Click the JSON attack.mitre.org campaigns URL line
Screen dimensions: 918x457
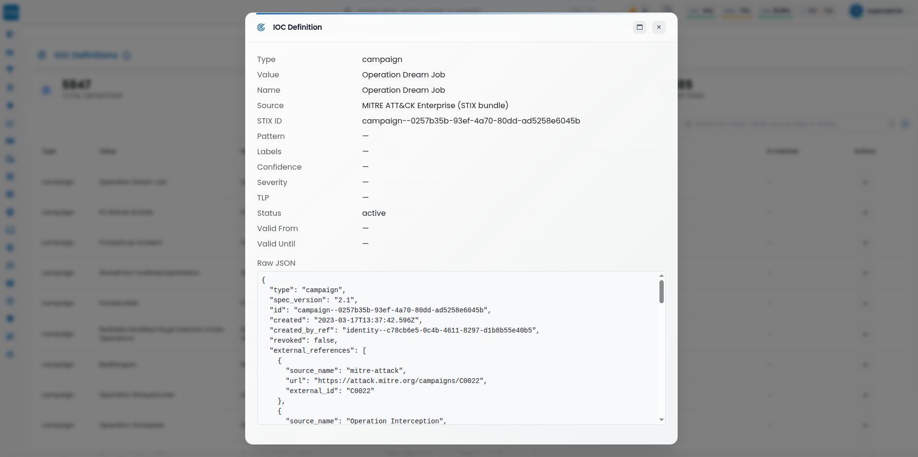coord(386,381)
